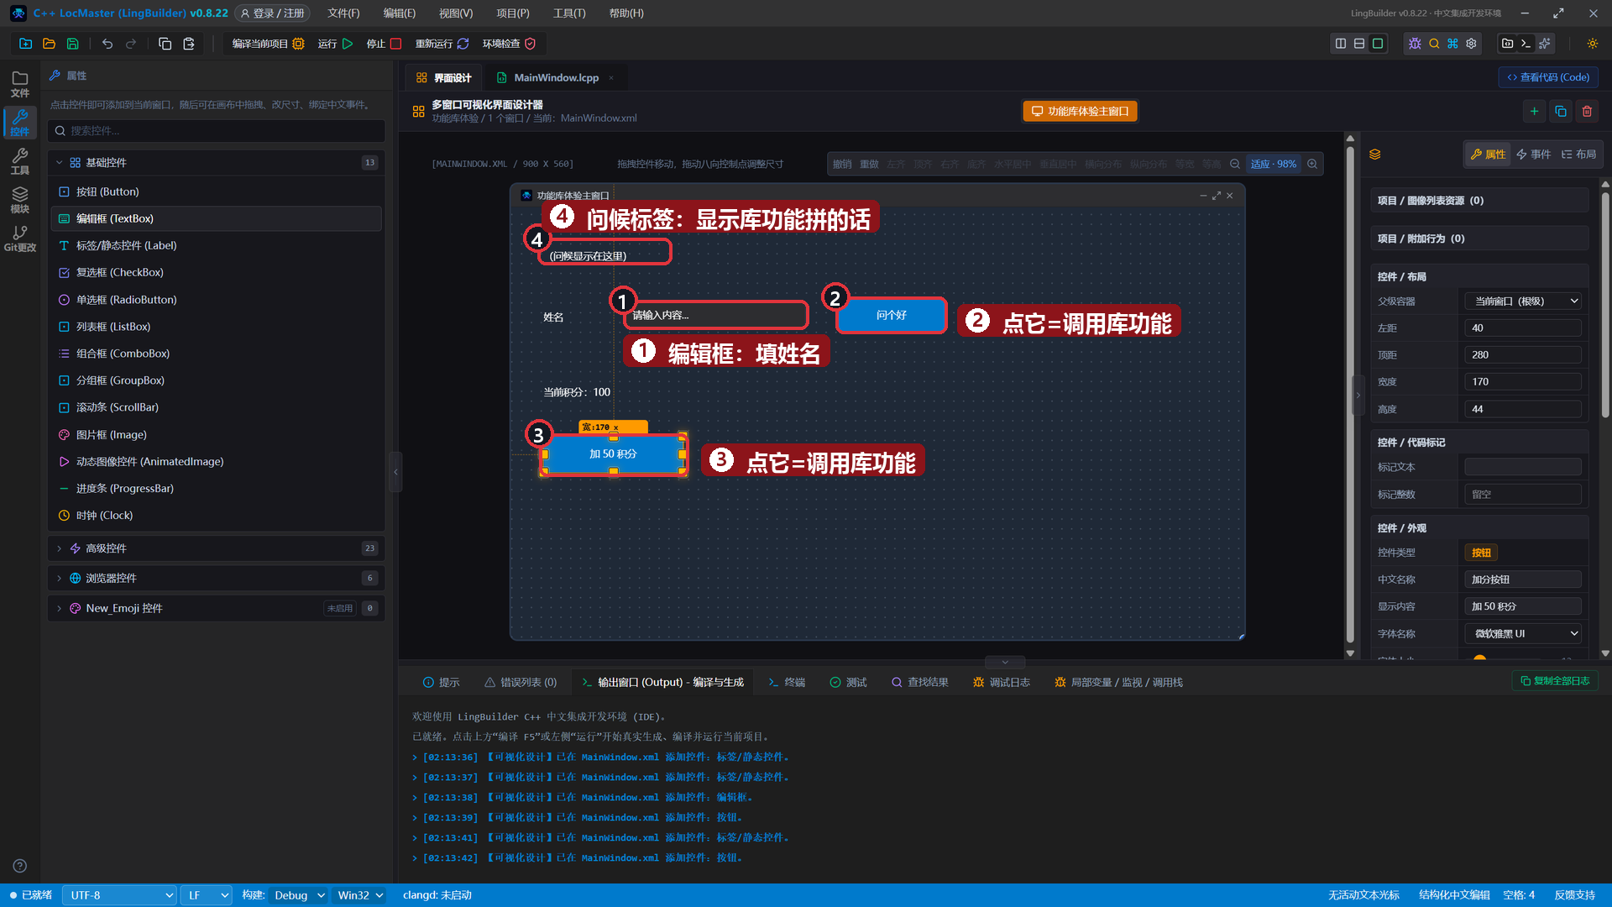Screen dimensions: 1612x907
Task: Undo the last action in the top toolbar
Action: coord(107,44)
